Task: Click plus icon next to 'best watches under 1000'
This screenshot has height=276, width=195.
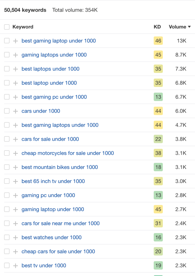Action: tap(15, 237)
